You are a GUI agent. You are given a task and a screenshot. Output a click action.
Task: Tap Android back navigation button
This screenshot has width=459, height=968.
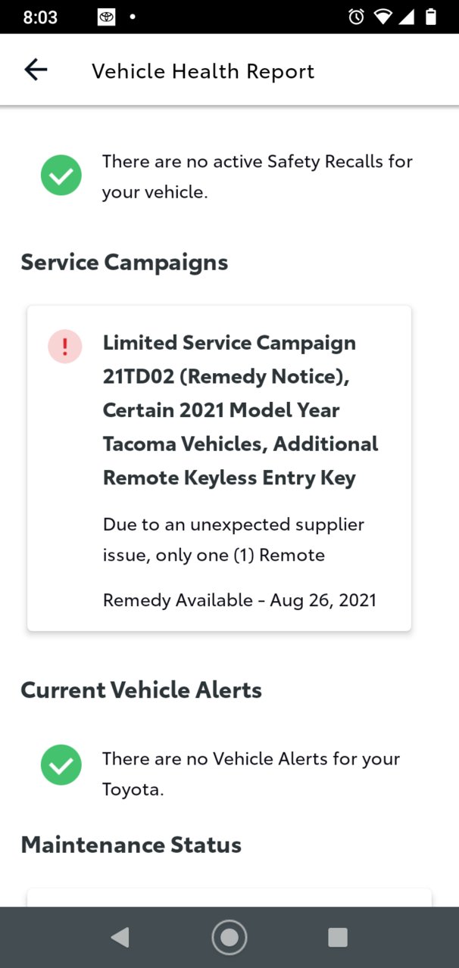coord(120,938)
